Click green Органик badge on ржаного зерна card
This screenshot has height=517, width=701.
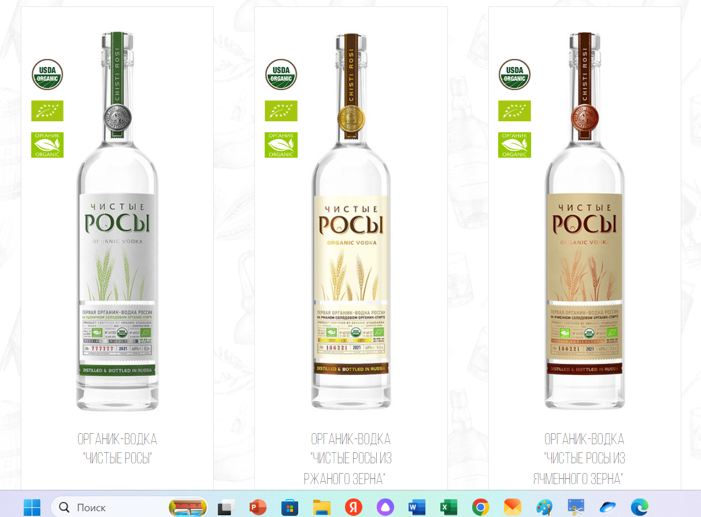tap(281, 145)
